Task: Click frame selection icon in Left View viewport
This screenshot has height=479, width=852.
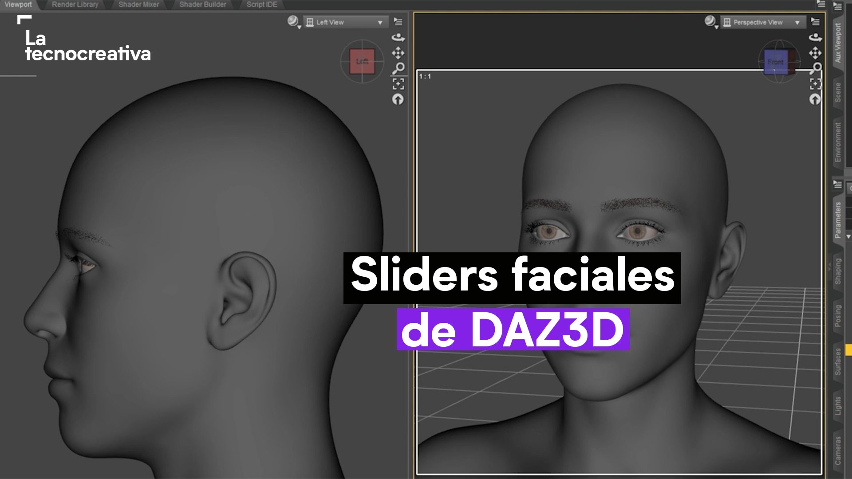Action: pos(398,84)
